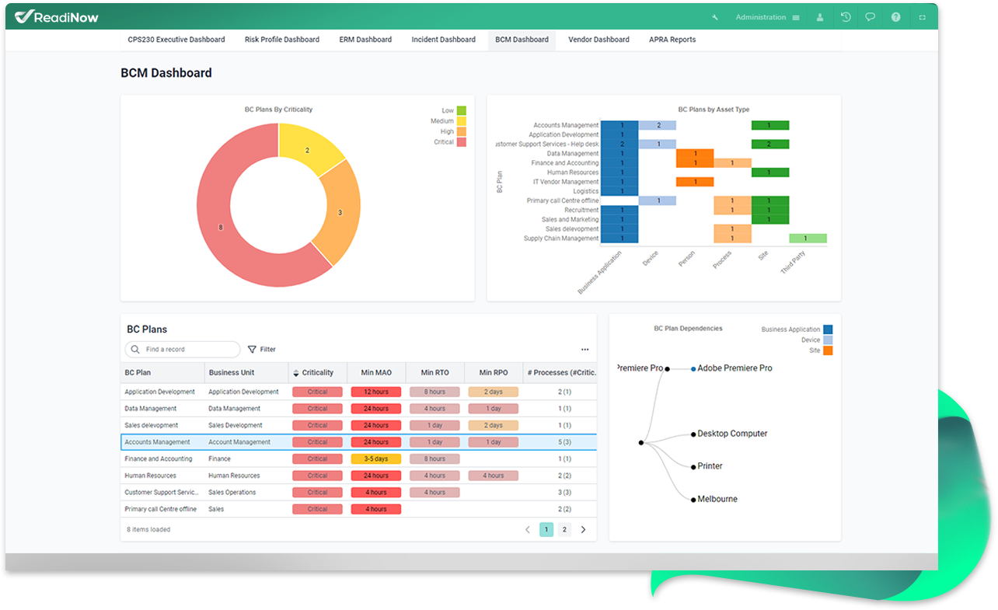Toggle the Critical legend in criticality chart
The height and width of the screenshot is (610, 998).
pos(461,142)
